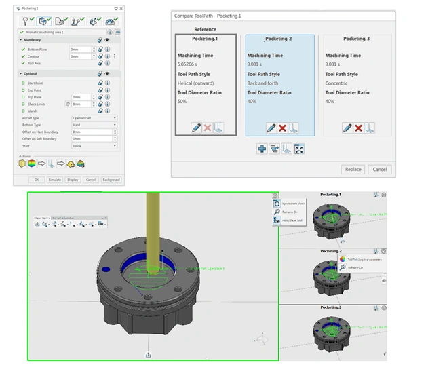
Task: Toggle visibility eye in Optional header
Action: (107, 74)
